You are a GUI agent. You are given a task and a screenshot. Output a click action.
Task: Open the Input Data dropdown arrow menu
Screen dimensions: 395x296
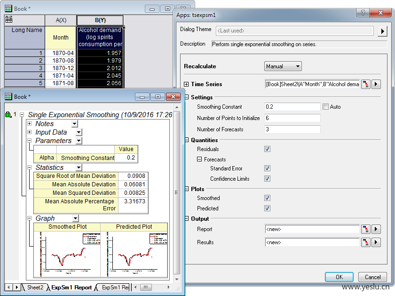point(79,132)
